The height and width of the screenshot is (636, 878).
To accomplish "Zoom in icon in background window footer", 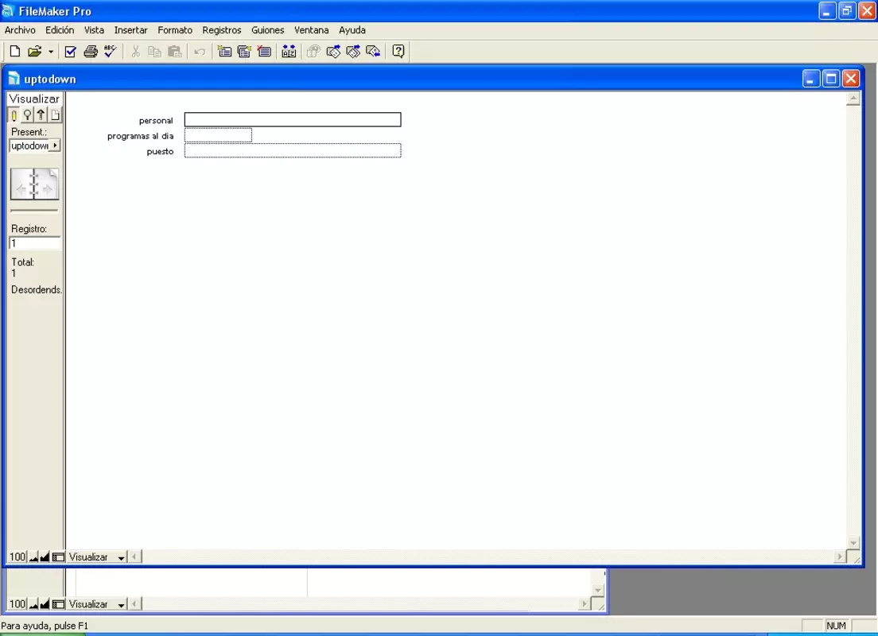I will pos(45,604).
